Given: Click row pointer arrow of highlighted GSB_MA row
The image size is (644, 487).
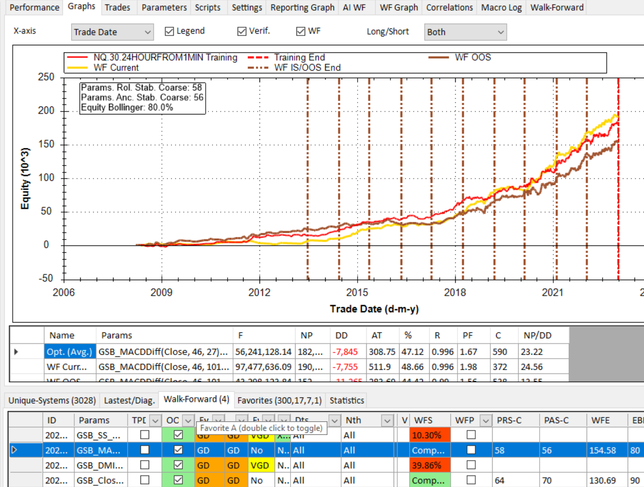Looking at the screenshot, I should coord(14,450).
